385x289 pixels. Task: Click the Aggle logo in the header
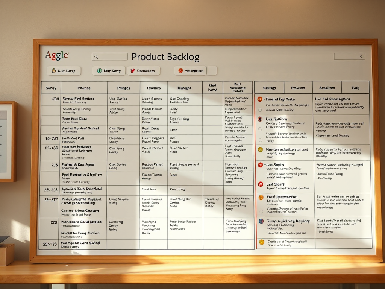(x=57, y=55)
